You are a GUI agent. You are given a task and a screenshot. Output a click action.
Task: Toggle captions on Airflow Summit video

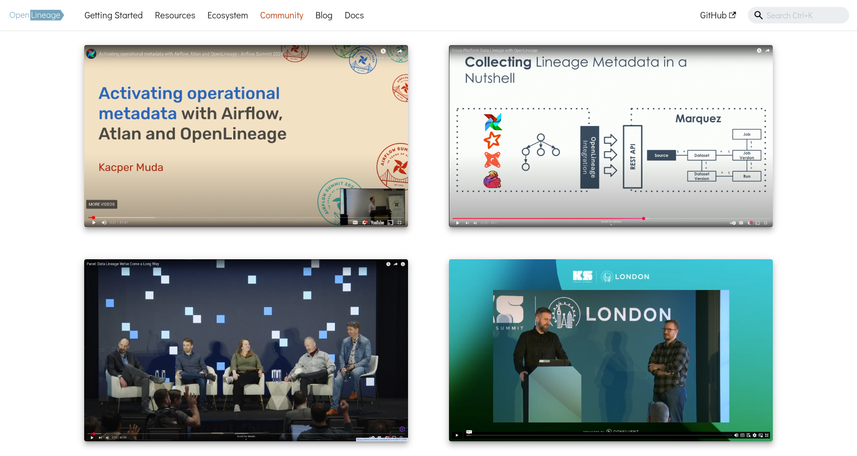[x=355, y=222]
